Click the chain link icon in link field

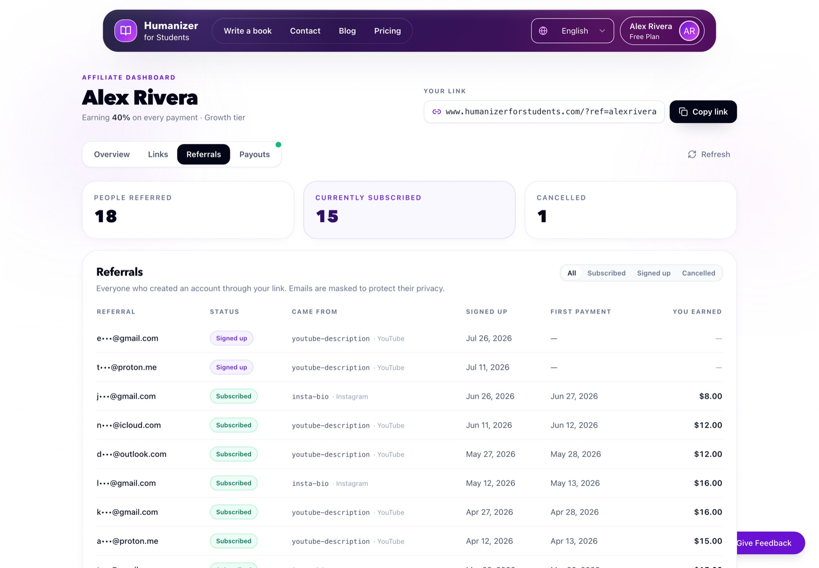tap(436, 112)
